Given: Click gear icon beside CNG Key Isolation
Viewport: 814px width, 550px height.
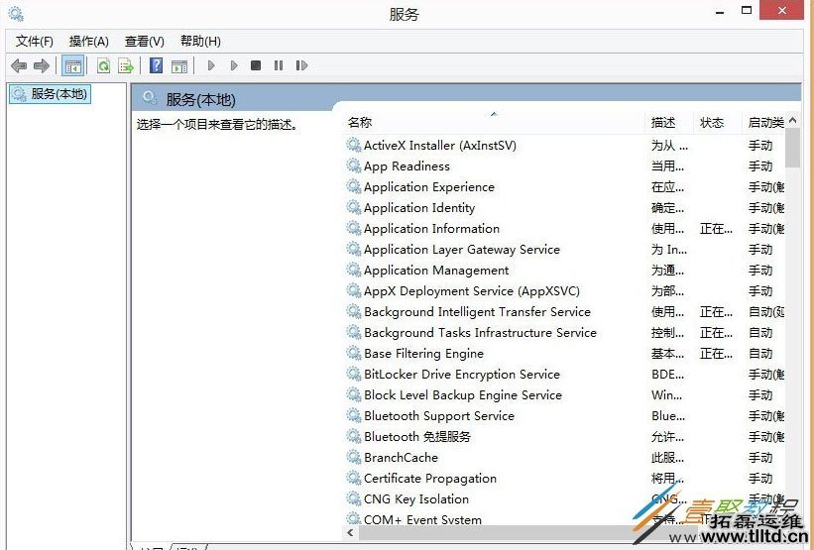Looking at the screenshot, I should click(354, 498).
